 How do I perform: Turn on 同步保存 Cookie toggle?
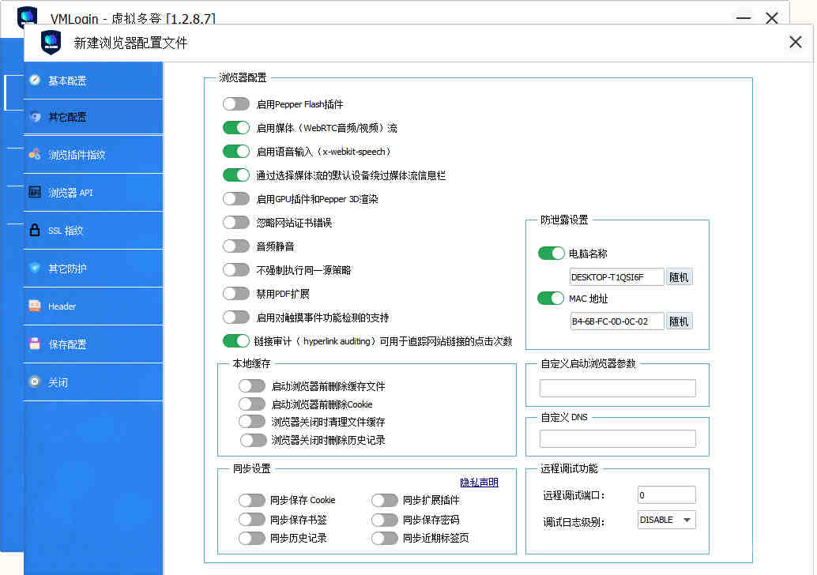click(x=252, y=500)
